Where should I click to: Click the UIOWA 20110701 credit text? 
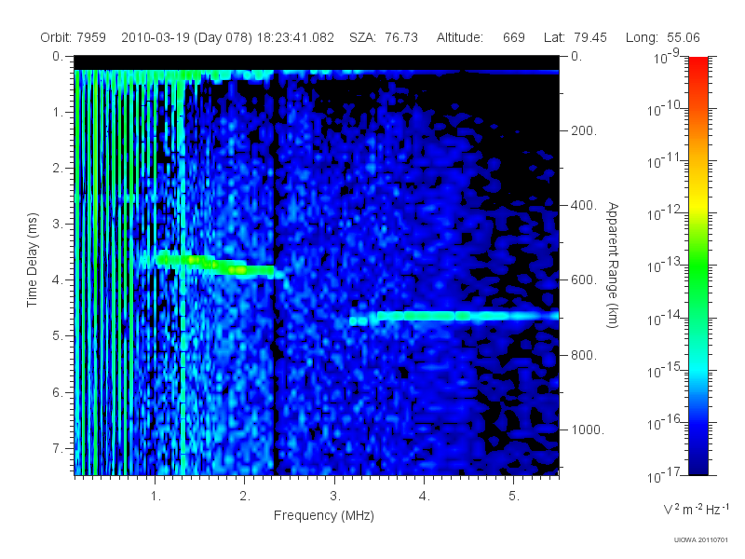point(701,540)
